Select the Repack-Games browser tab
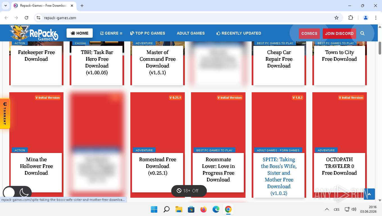This screenshot has width=382, height=216. 44,6
